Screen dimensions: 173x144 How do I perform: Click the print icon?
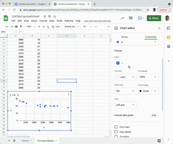16,27
